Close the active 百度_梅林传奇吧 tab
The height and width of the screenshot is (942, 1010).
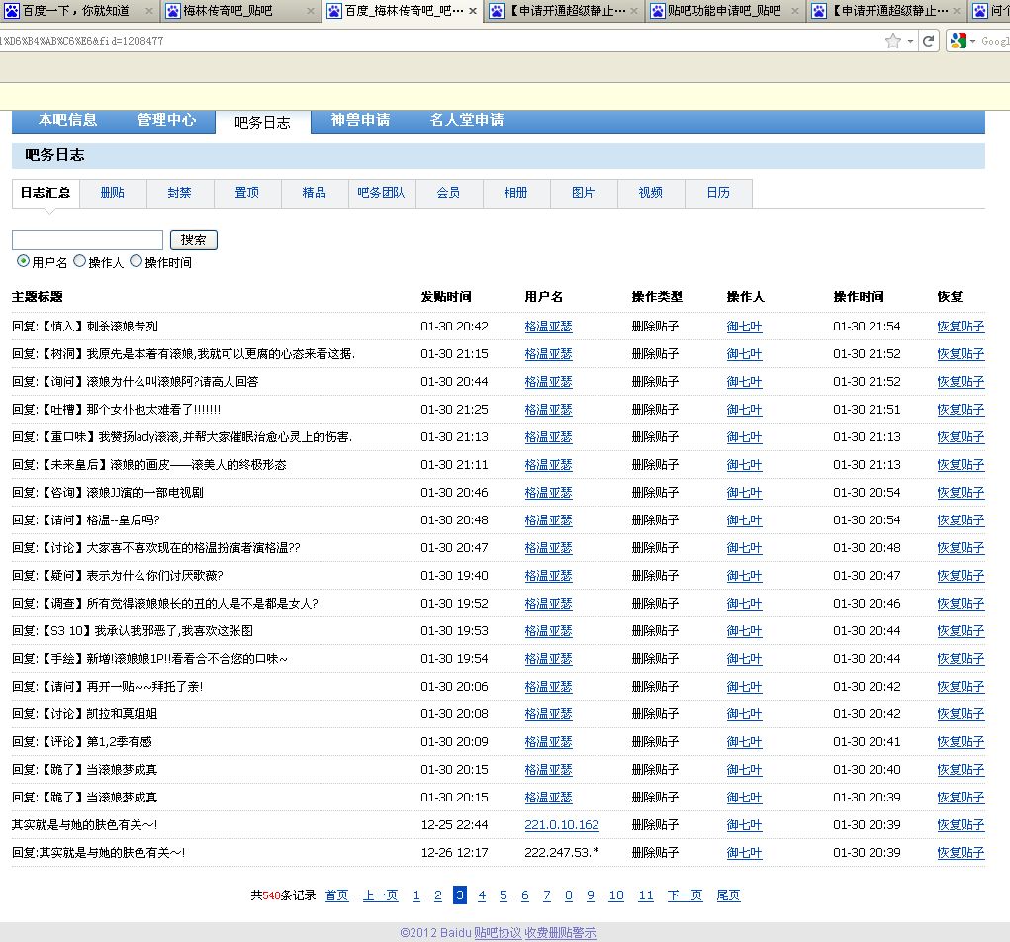coord(473,11)
